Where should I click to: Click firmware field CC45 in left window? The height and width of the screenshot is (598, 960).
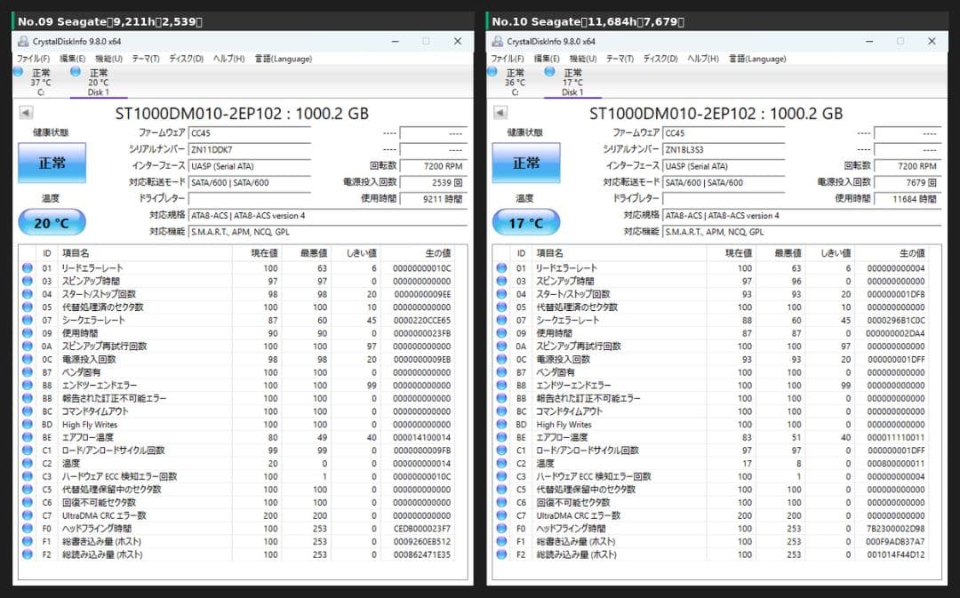250,132
